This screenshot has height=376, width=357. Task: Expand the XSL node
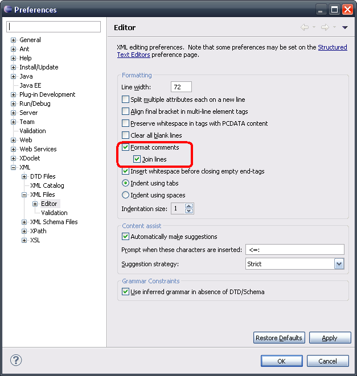pyautogui.click(x=24, y=241)
